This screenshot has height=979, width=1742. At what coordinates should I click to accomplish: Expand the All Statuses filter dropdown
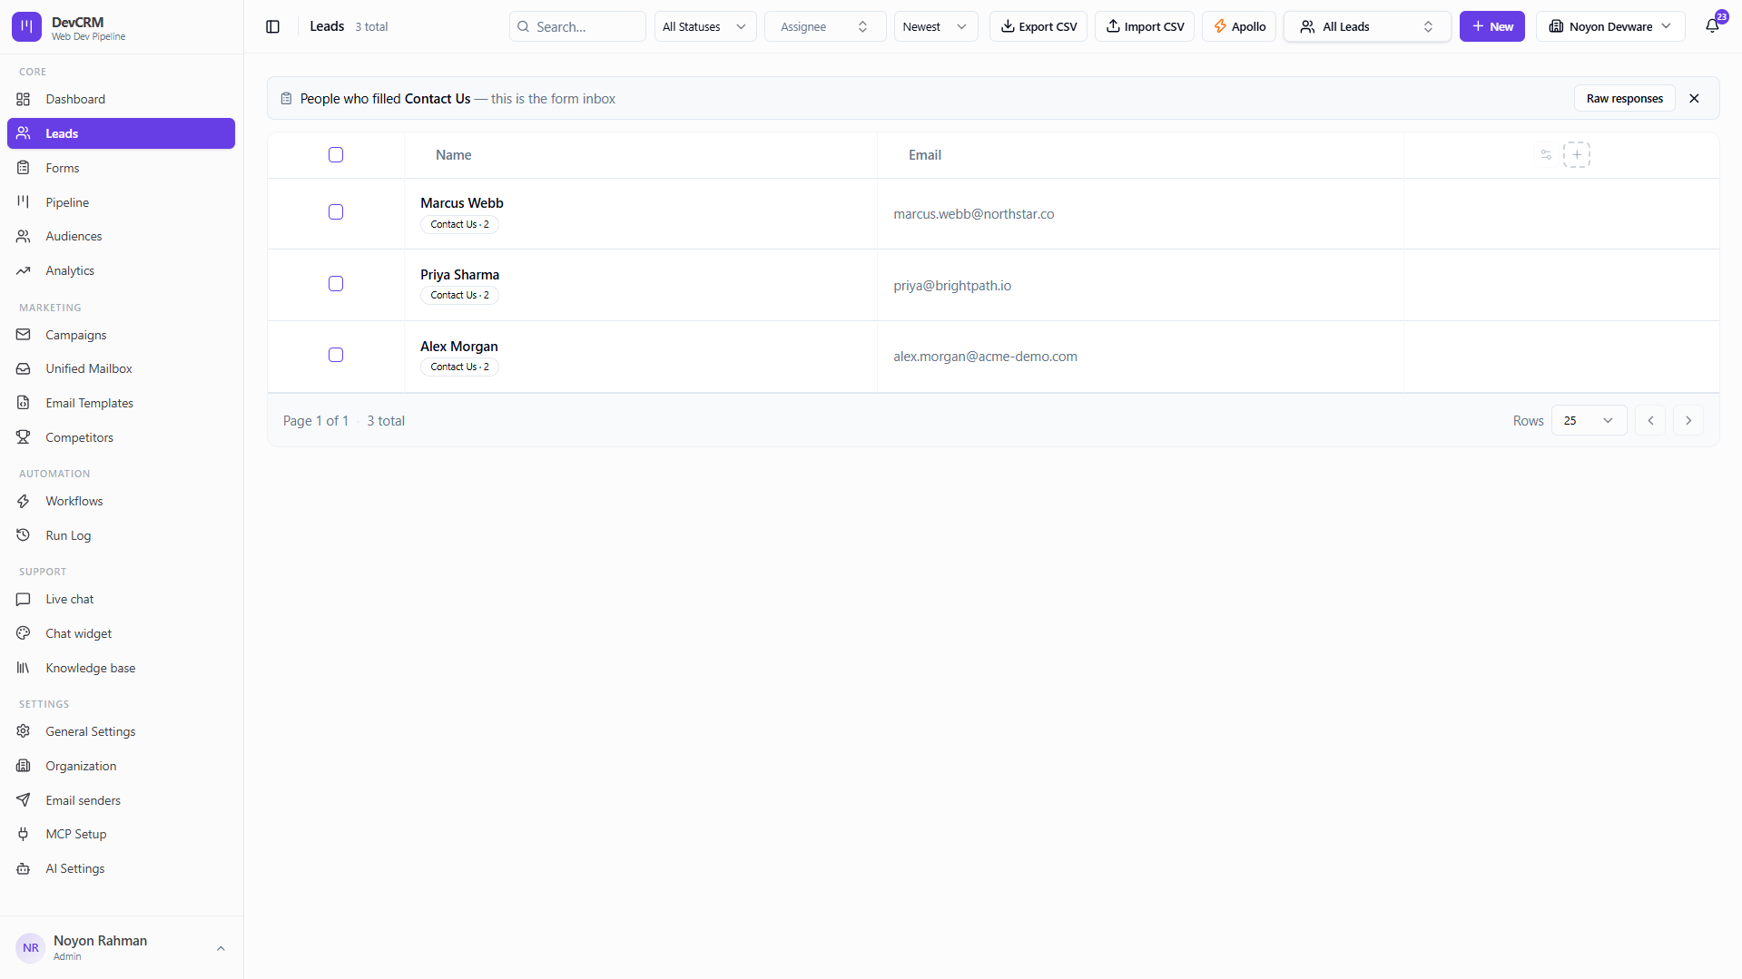pyautogui.click(x=705, y=26)
